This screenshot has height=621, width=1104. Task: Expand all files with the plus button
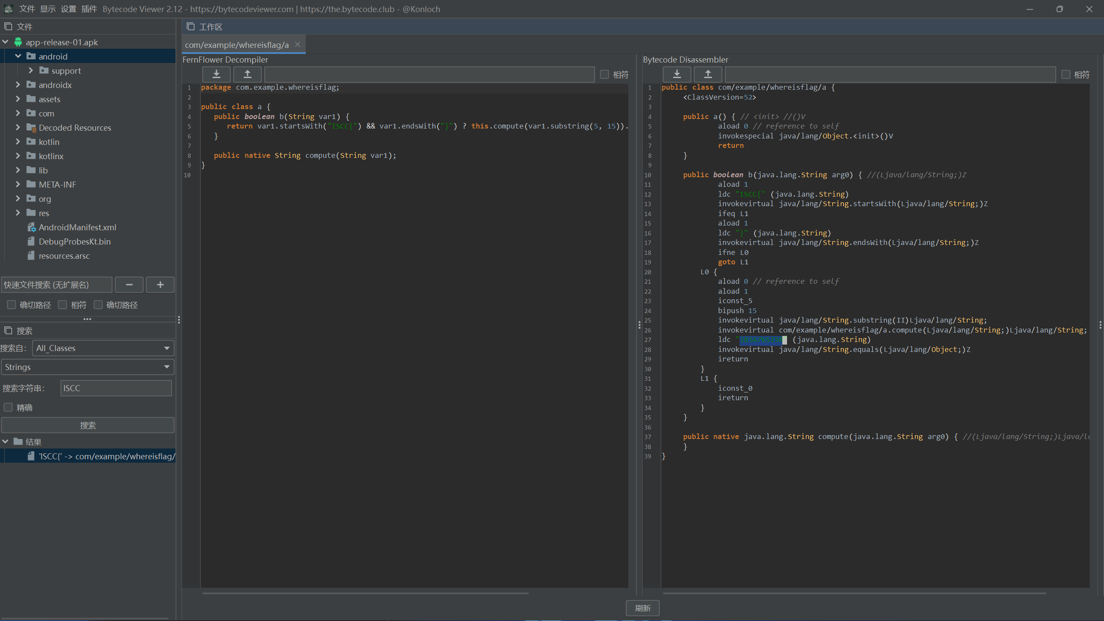click(160, 285)
